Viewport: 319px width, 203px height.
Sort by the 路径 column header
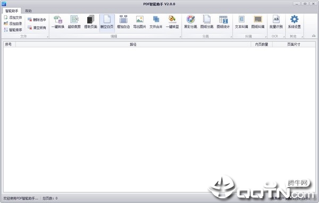tap(133, 44)
